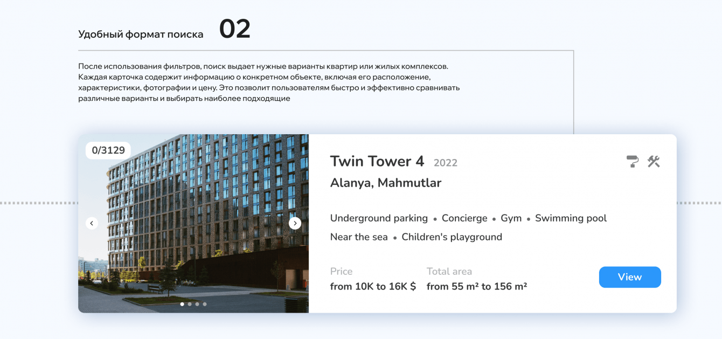This screenshot has width=722, height=339.
Task: Click the Near the sea feature
Action: click(x=359, y=237)
